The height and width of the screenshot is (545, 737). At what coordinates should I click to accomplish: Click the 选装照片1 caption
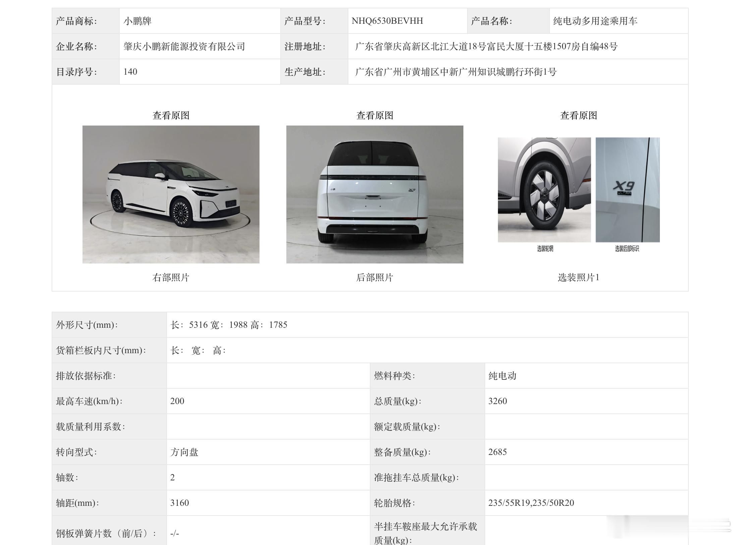coord(578,278)
